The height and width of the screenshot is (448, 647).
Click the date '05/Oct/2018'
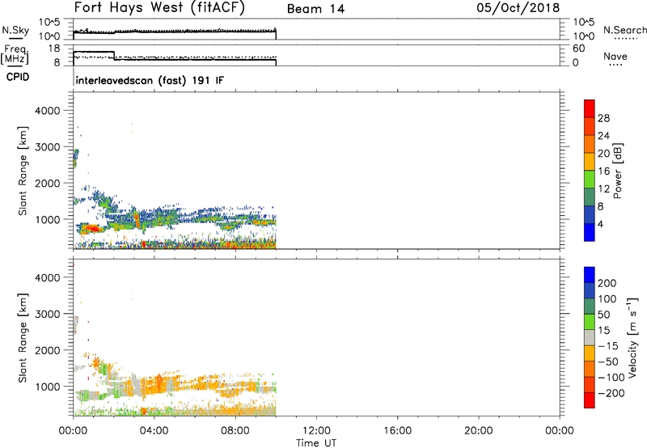click(x=518, y=8)
